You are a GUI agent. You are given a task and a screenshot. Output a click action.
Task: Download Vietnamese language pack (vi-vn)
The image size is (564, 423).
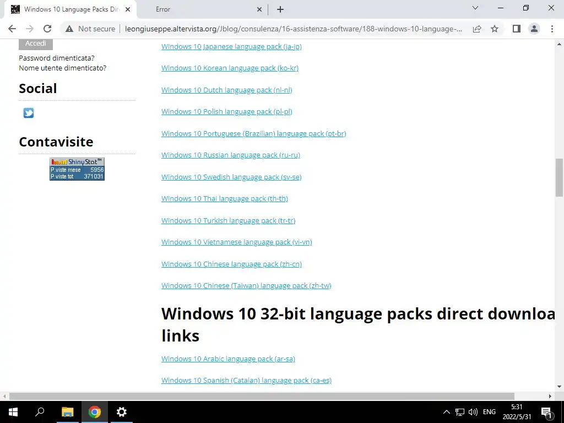236,242
